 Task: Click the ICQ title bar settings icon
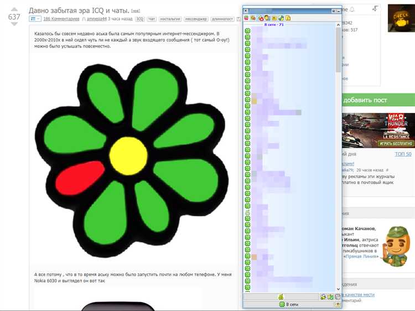tap(334, 11)
